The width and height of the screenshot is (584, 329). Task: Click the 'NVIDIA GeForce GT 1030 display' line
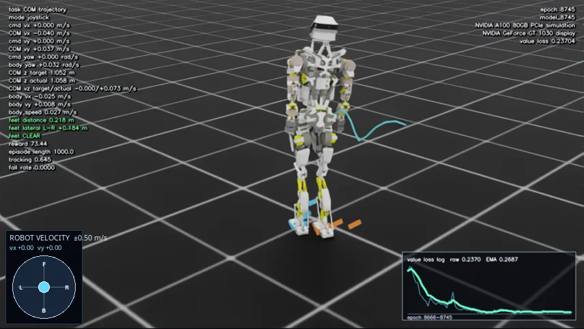point(529,33)
